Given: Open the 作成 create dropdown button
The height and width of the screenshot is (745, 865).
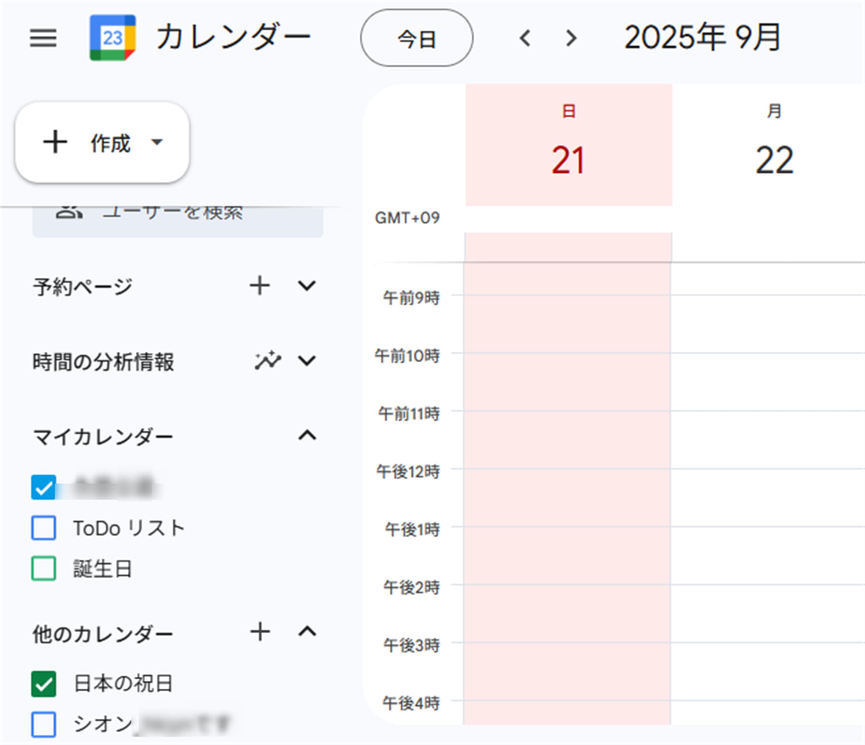Looking at the screenshot, I should (102, 143).
